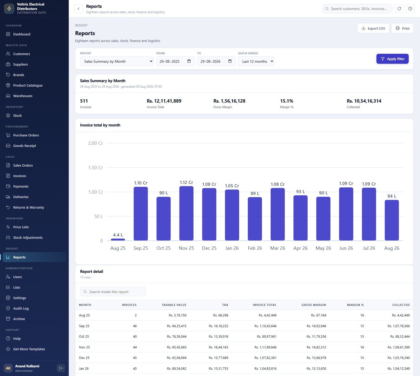
Task: Click the Payments card icon
Action: coord(8,186)
